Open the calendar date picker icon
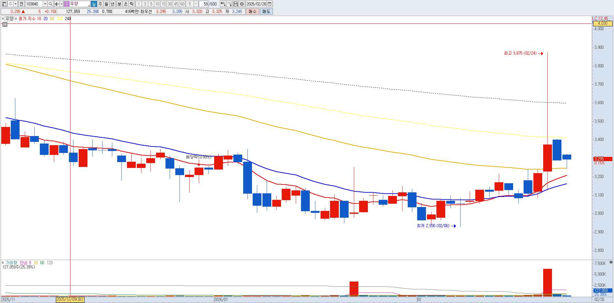The width and height of the screenshot is (614, 303). (x=270, y=4)
